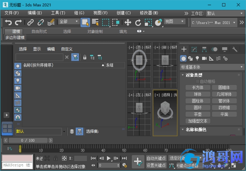This screenshot has height=171, width=246.
Task: Activate the Select and Move tool
Action: (128, 22)
